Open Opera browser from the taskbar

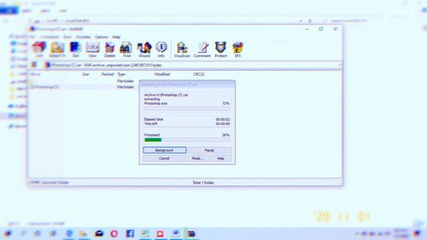point(114,233)
